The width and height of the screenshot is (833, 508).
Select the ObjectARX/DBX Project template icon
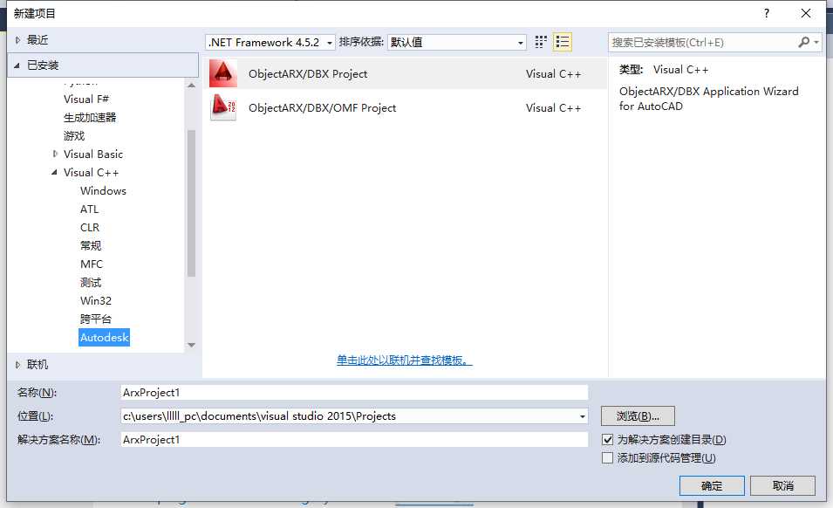click(223, 74)
